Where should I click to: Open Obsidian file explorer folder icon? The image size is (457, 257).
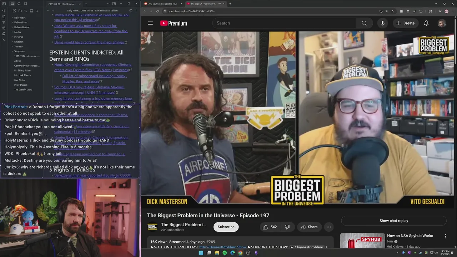(x=12, y=4)
